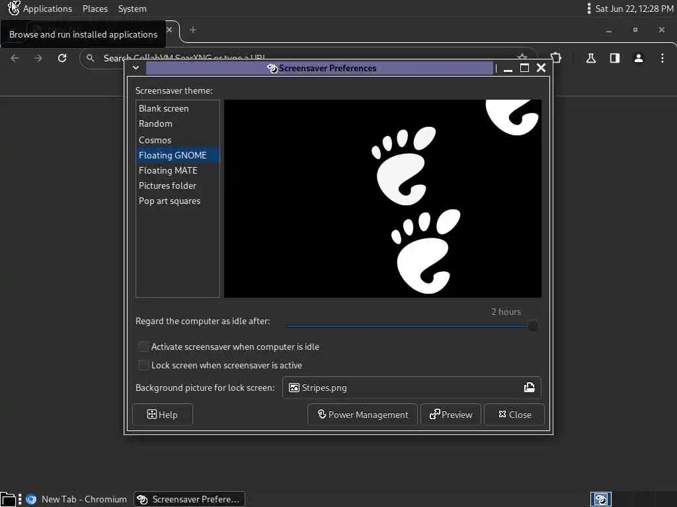The width and height of the screenshot is (677, 507).
Task: Click the top panel handle dots near clock
Action: pyautogui.click(x=589, y=9)
